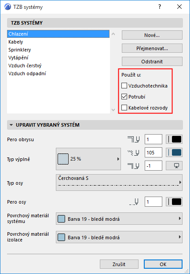Click the Pero osy pen number field

click(x=153, y=202)
